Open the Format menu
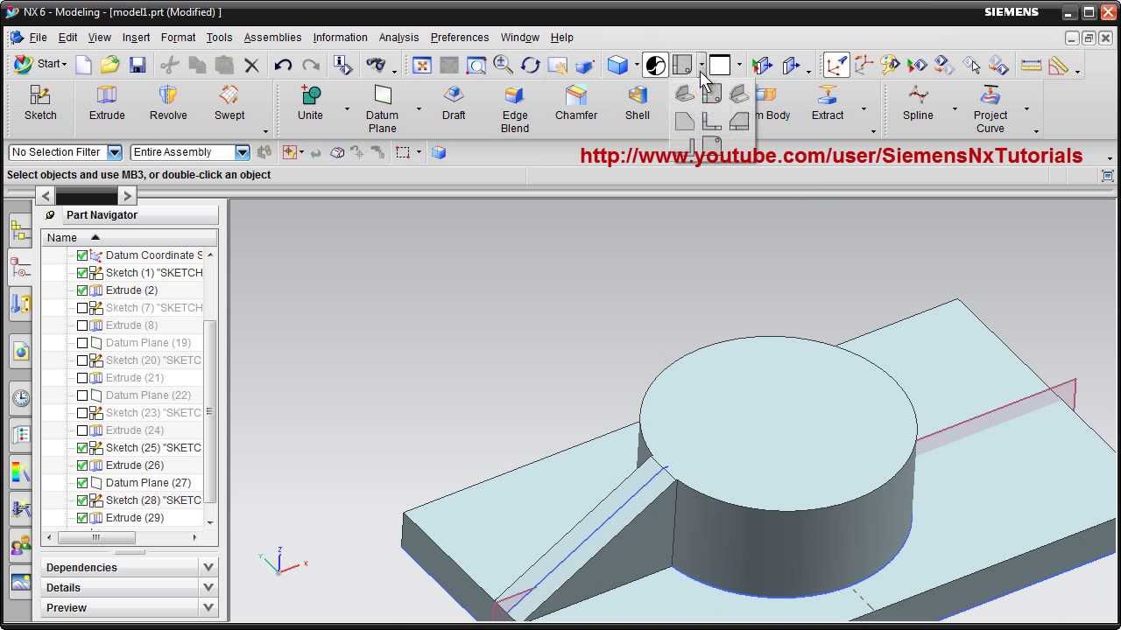The width and height of the screenshot is (1121, 630). tap(178, 38)
